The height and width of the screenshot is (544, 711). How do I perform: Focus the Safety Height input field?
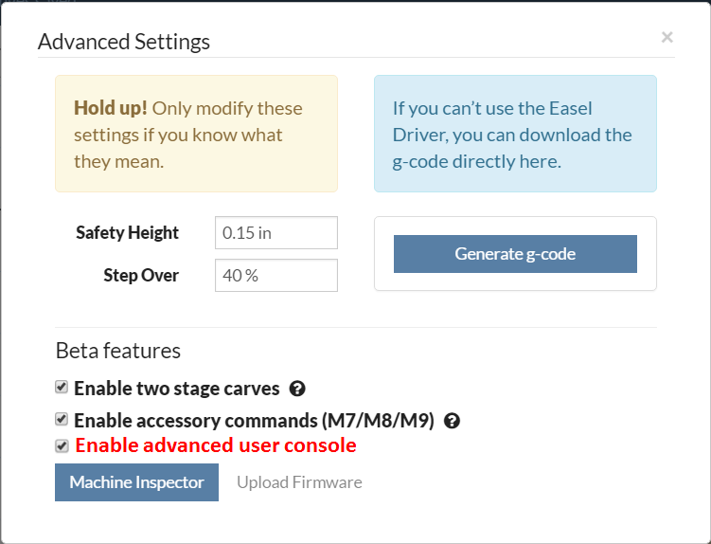[276, 233]
